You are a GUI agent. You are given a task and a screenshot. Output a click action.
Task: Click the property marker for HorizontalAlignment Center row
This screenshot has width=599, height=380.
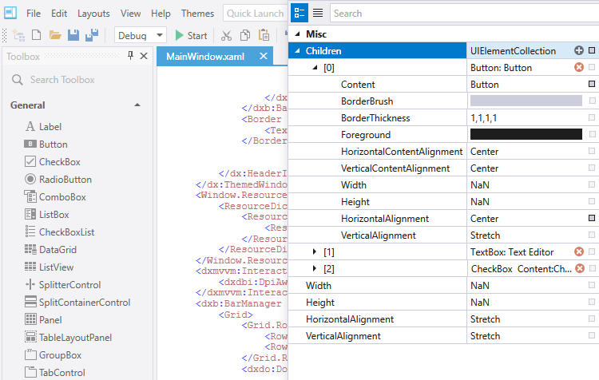click(x=592, y=218)
